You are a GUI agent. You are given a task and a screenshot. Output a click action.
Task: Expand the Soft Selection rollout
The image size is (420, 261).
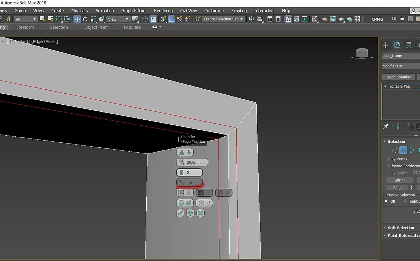tap(401, 228)
